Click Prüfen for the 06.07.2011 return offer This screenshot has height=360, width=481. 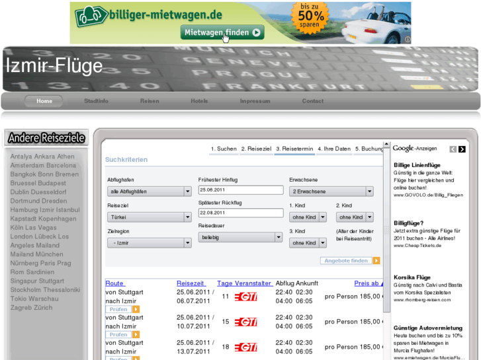click(118, 309)
